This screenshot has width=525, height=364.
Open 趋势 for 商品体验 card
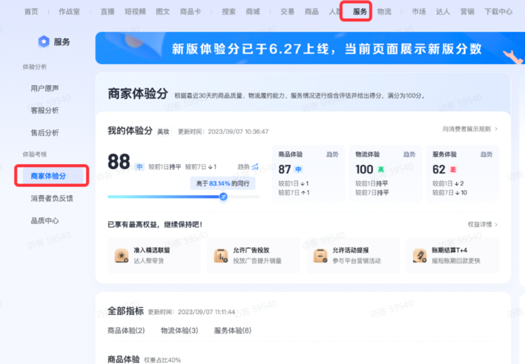click(333, 155)
